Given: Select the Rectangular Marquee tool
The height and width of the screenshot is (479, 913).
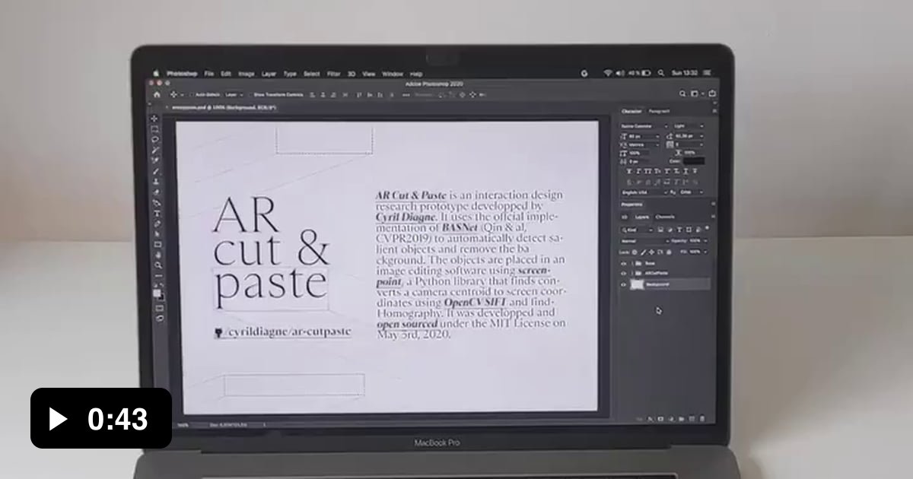Looking at the screenshot, I should [x=157, y=129].
